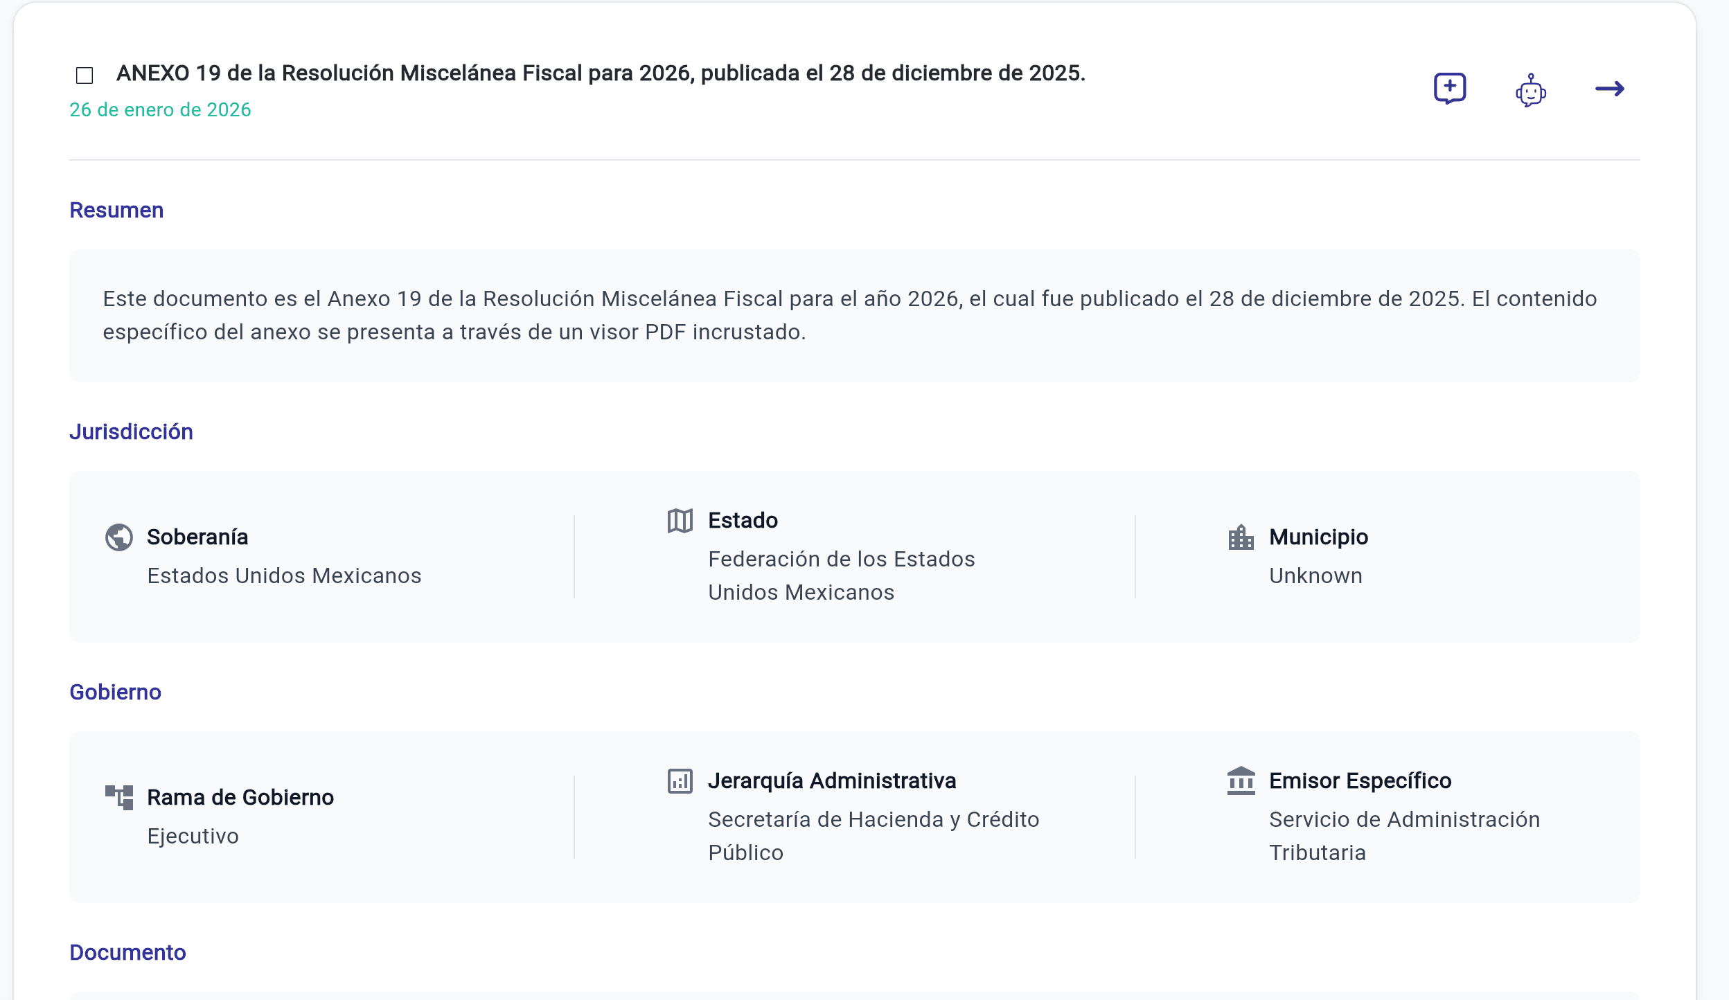Click the Soberanía globe icon

(119, 537)
